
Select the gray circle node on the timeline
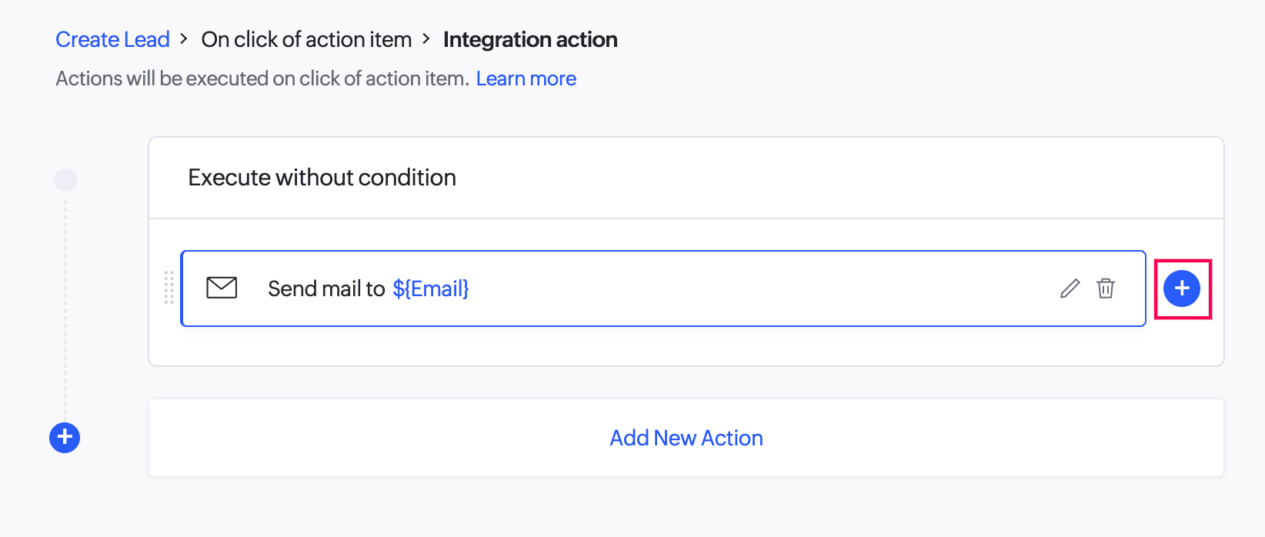coord(65,180)
